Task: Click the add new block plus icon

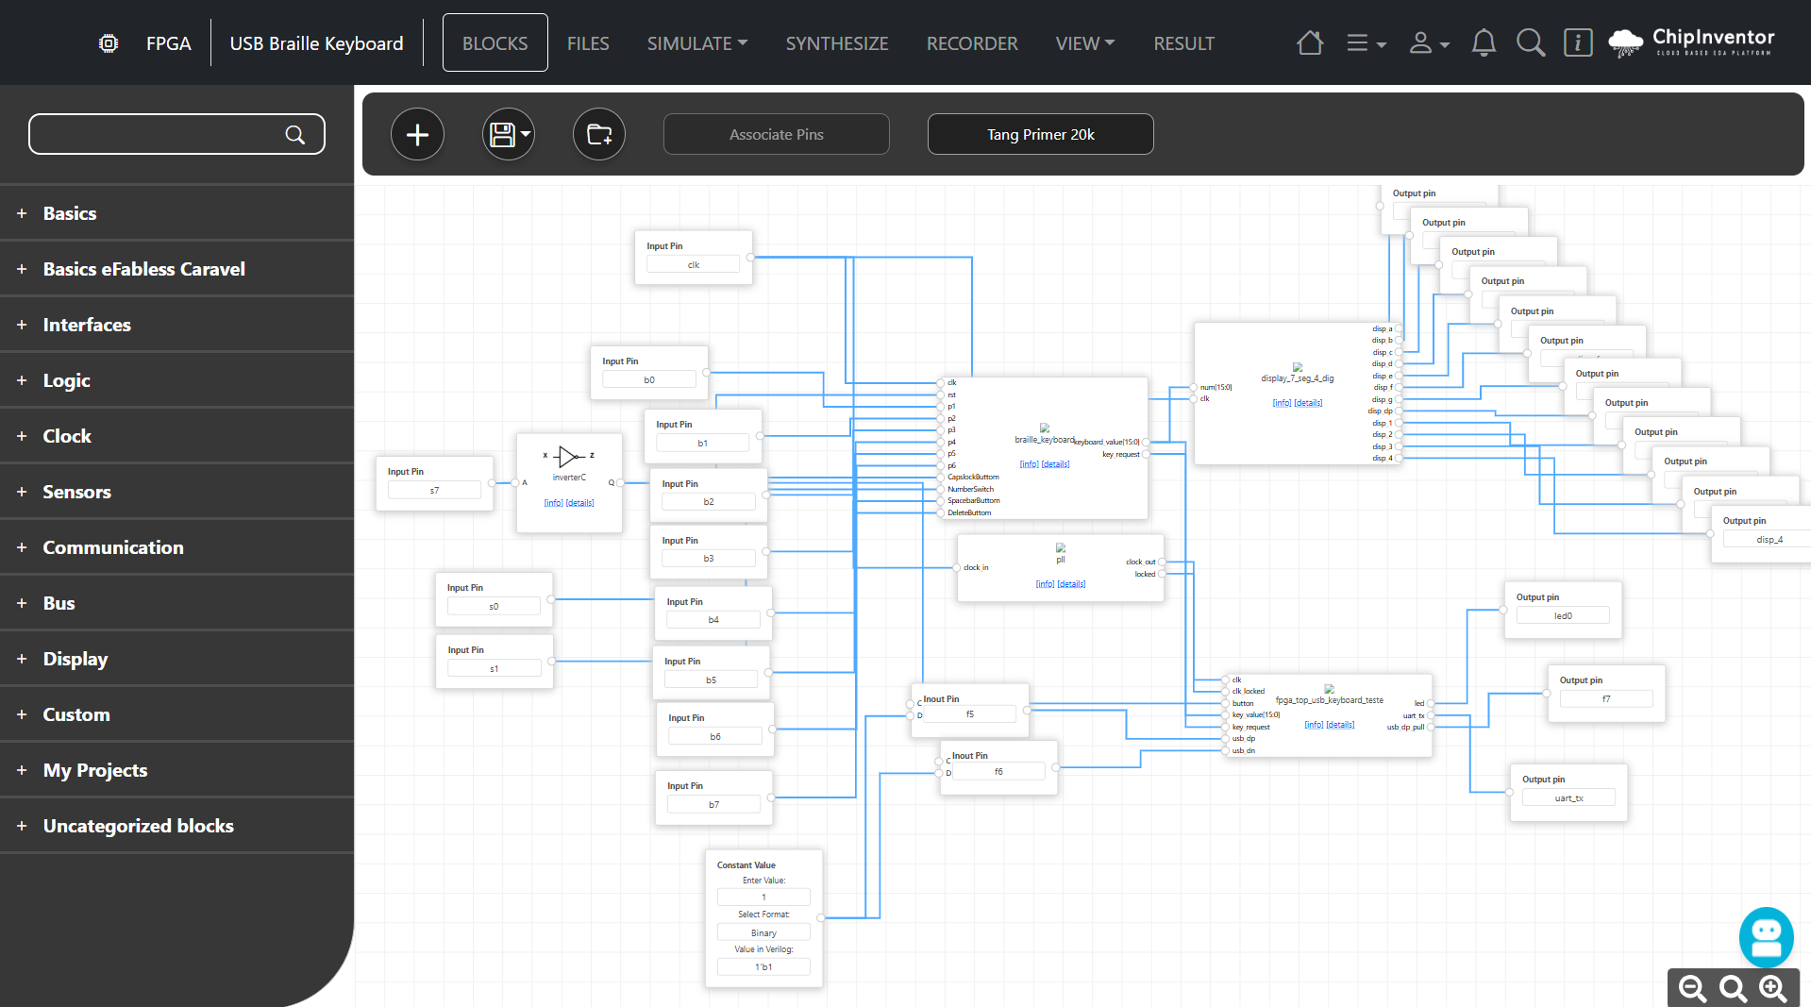Action: click(417, 135)
